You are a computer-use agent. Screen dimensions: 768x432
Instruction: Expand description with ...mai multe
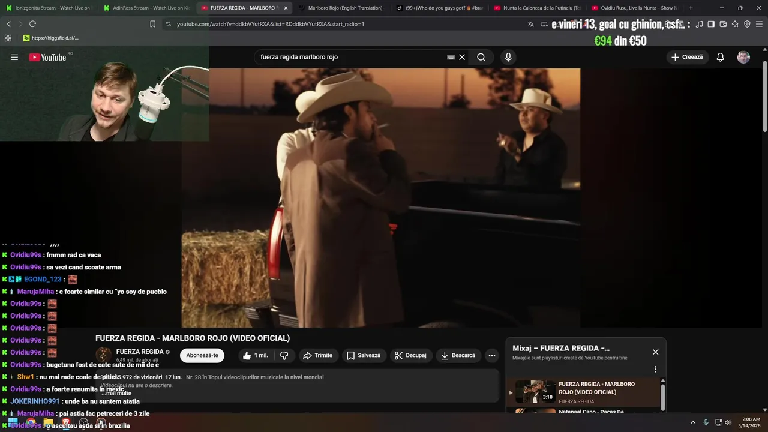point(117,393)
